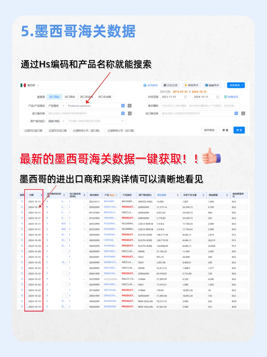Open the 使用教程 tutorial icon
267x357 pixels.
[x=145, y=85]
